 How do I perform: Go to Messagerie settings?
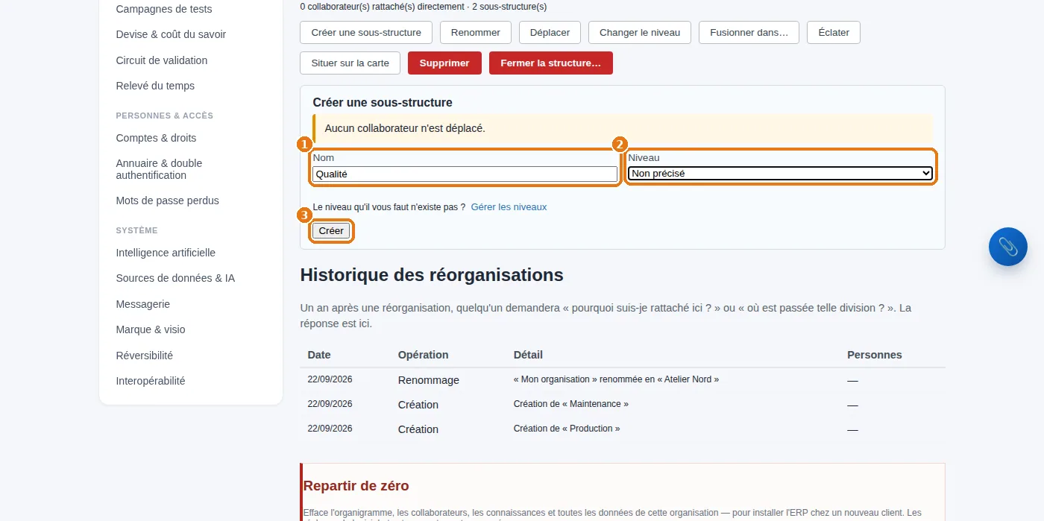(x=143, y=304)
